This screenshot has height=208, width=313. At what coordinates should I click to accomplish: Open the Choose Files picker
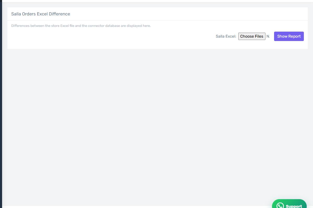pos(252,36)
